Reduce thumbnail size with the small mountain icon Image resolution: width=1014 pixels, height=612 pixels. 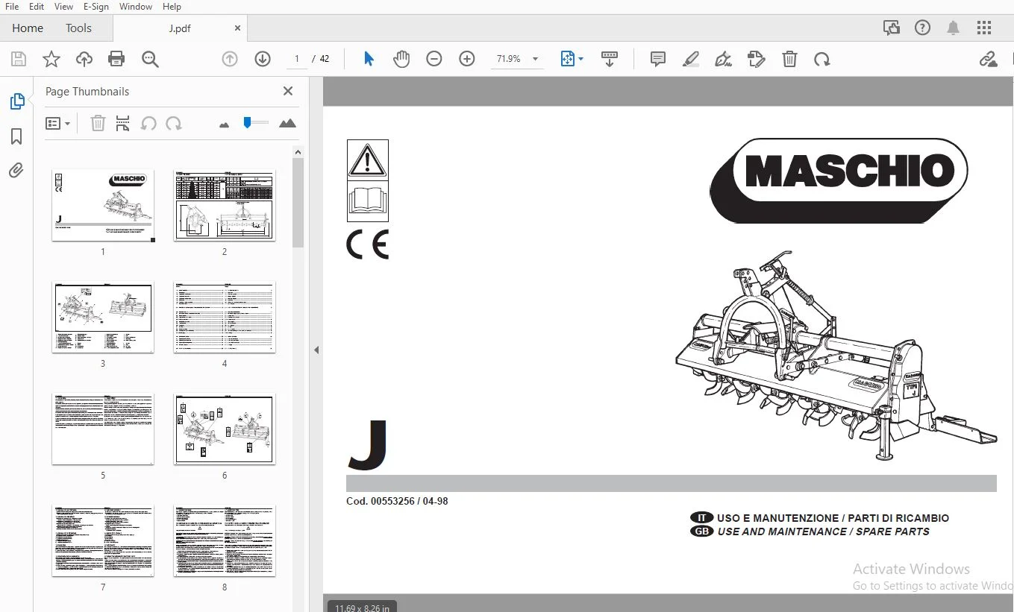pos(225,124)
